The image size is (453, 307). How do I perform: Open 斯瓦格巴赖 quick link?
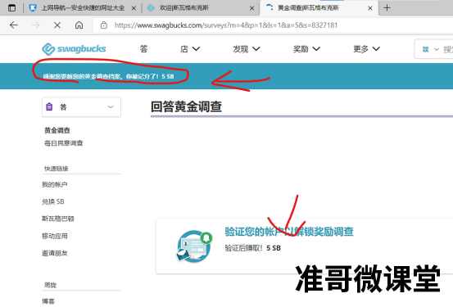point(58,219)
